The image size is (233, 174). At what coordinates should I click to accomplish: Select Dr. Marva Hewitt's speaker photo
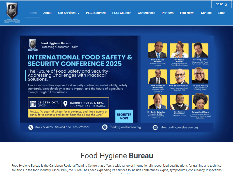(x=179, y=49)
